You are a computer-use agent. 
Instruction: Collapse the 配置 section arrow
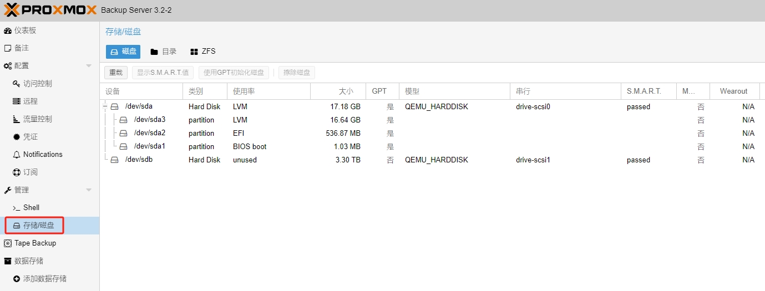click(89, 66)
